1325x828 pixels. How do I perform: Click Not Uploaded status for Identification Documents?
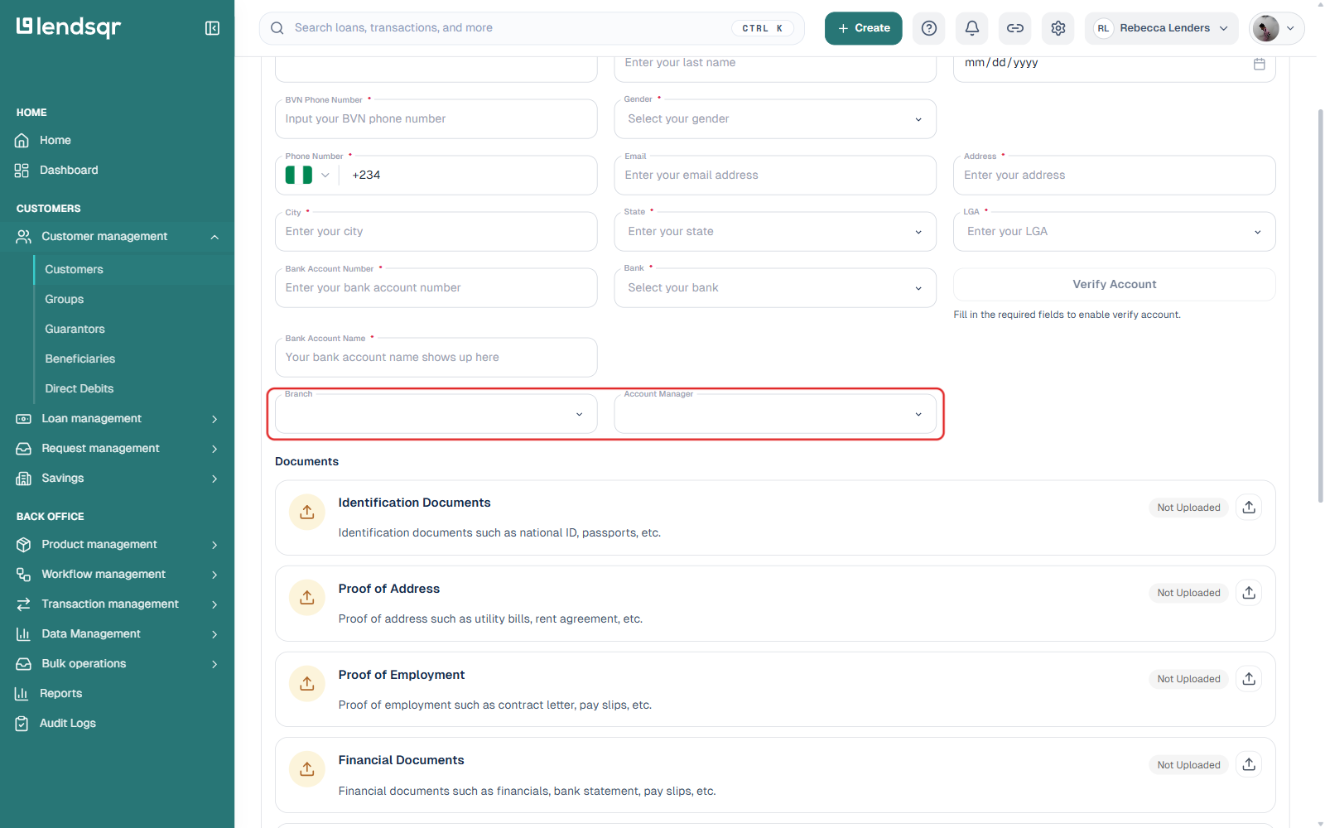(x=1188, y=508)
